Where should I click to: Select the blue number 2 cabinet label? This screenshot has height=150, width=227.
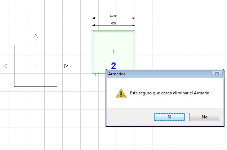coord(113,66)
